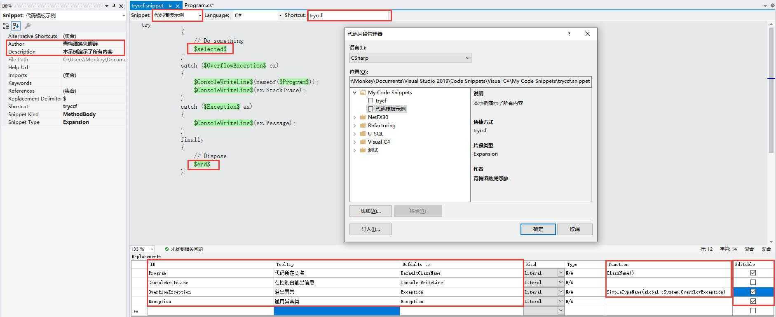Select 代码模板示例 snippet in tree
This screenshot has height=317, width=776.
coord(387,109)
